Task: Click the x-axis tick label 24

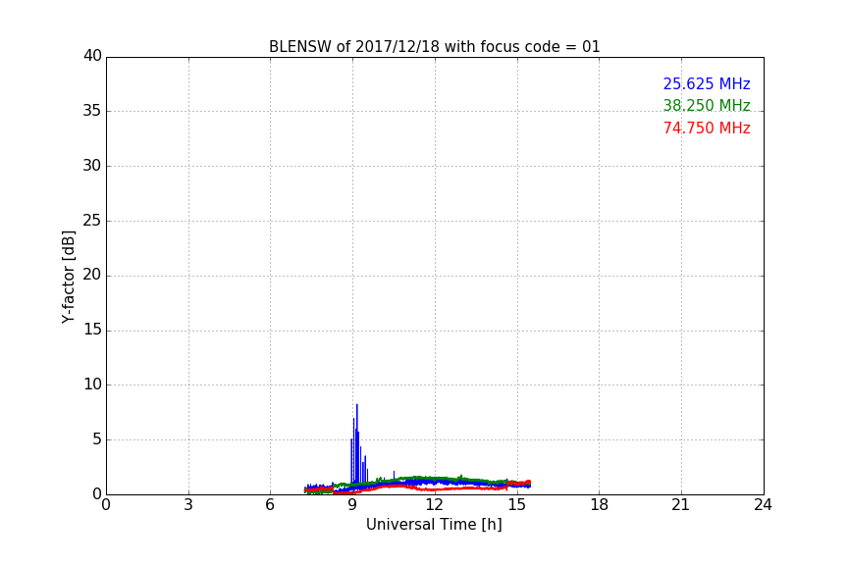Action: coord(763,505)
